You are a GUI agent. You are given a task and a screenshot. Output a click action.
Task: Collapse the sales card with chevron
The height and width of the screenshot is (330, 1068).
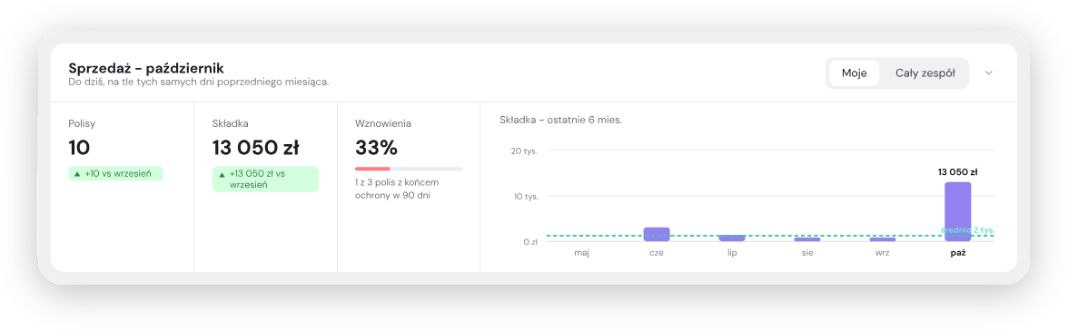(989, 73)
